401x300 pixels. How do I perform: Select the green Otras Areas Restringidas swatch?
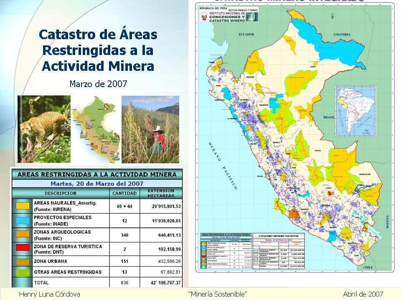(x=23, y=272)
